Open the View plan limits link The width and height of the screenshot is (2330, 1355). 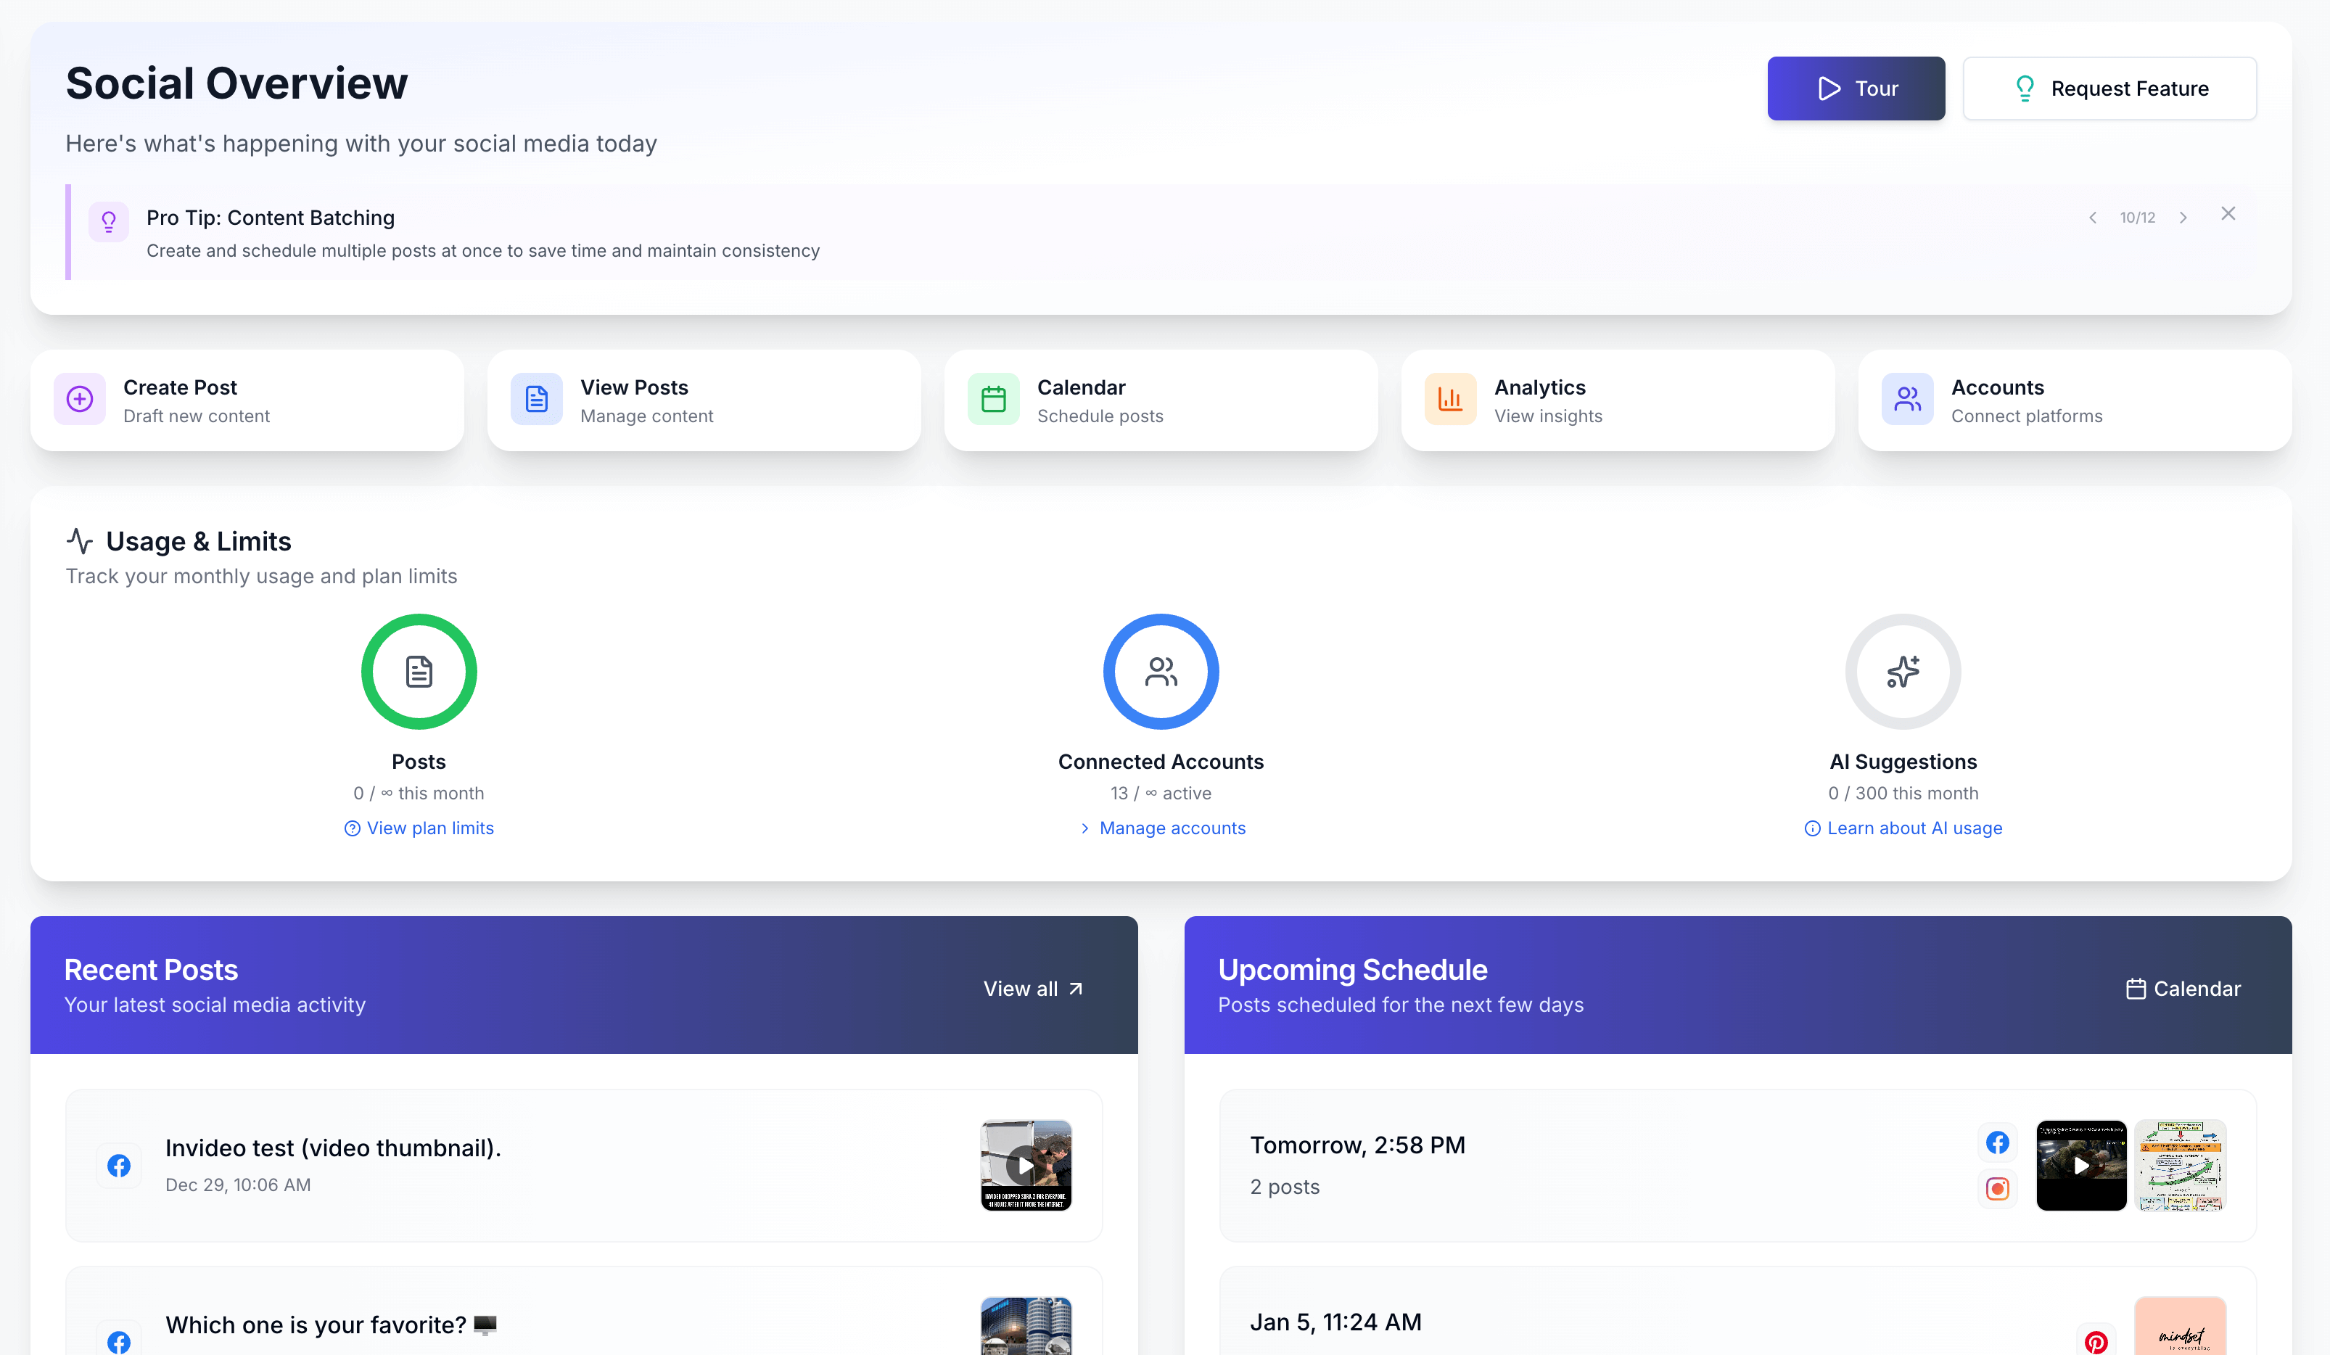tap(418, 828)
